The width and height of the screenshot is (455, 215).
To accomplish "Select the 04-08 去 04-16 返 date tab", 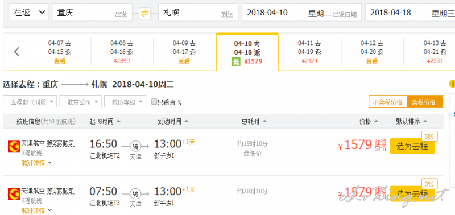I will 122,52.
